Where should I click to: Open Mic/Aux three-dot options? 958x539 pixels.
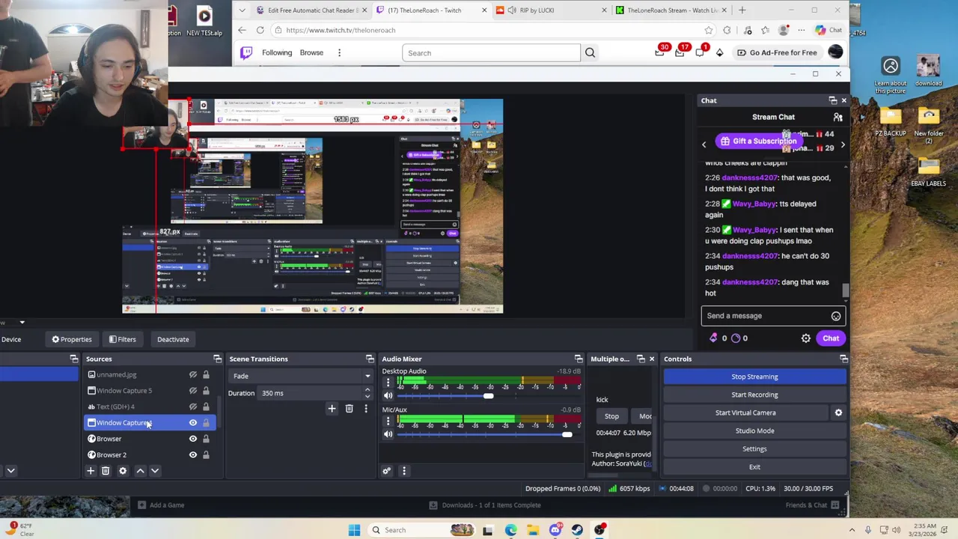tap(388, 421)
